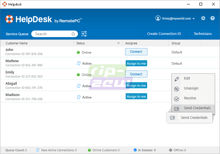Viewport: 220px width, 154px height.
Task: Click the checkmark icon beside Resolve
Action: click(x=176, y=99)
